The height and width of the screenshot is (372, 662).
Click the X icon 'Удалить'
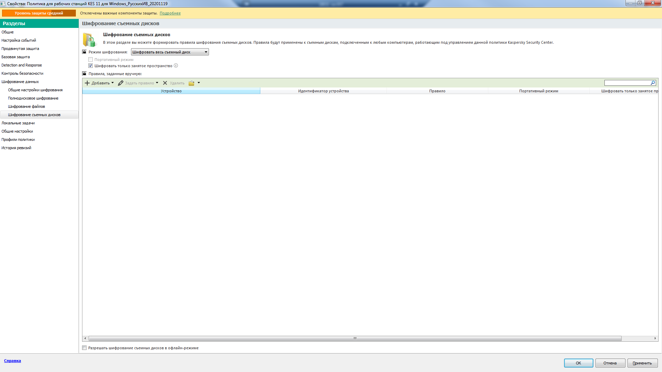(165, 83)
